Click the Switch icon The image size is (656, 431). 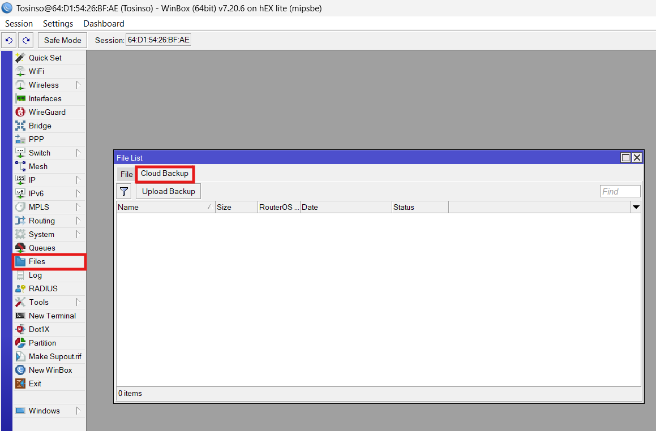click(20, 153)
